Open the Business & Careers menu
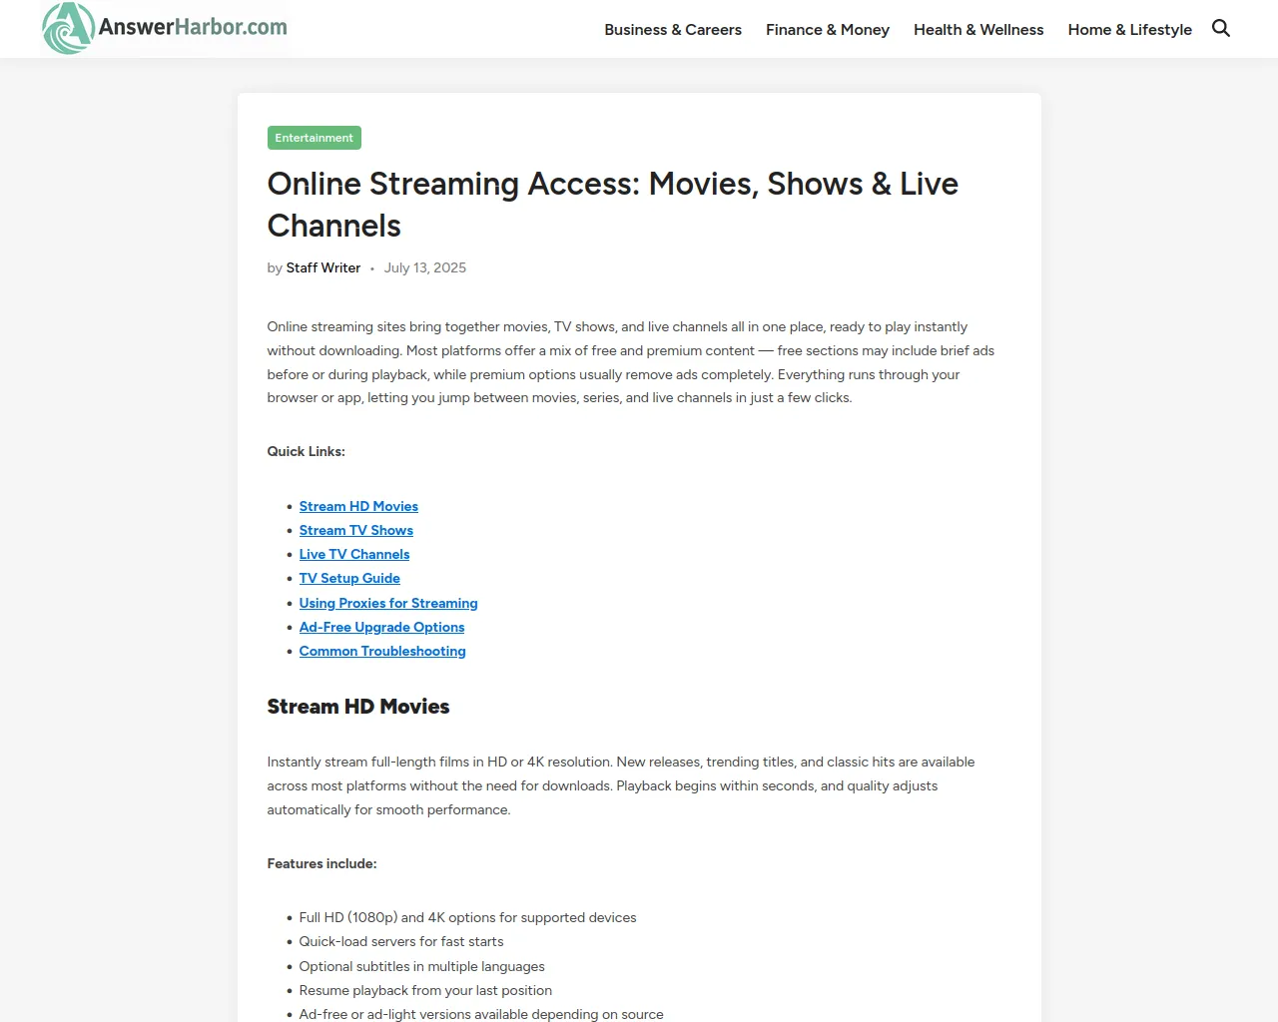 672,30
